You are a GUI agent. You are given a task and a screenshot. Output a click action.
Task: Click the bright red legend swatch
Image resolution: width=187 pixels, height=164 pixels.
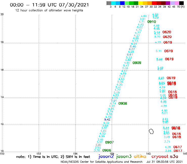154,3
